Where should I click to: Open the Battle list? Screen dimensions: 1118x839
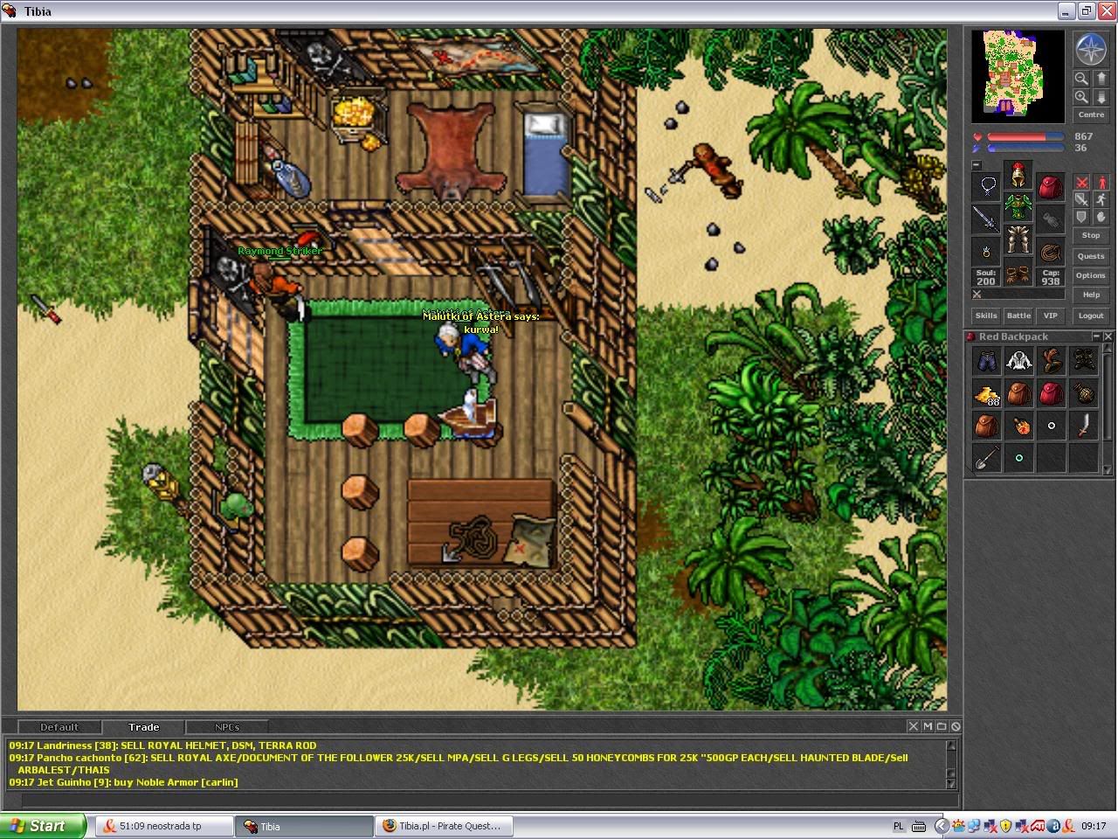[1018, 315]
